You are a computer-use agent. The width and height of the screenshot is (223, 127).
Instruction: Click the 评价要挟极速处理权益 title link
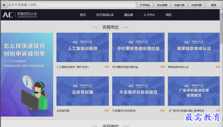pos(125,67)
